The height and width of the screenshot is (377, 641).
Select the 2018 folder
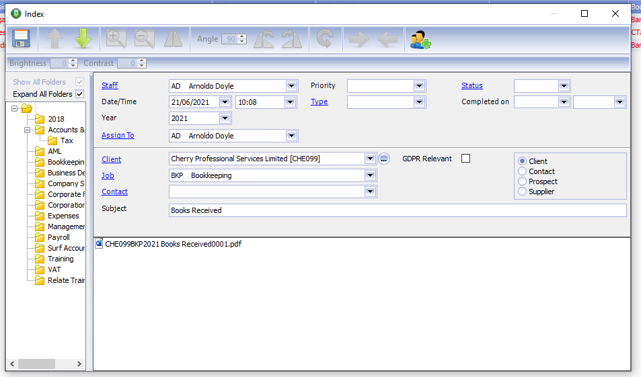point(56,119)
